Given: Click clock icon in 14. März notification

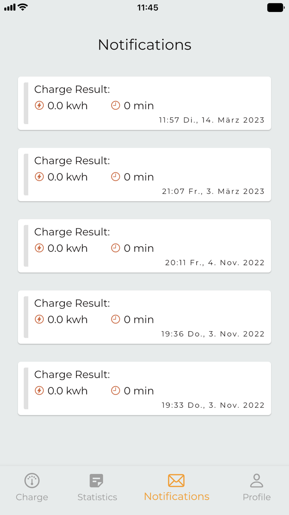Looking at the screenshot, I should [116, 105].
